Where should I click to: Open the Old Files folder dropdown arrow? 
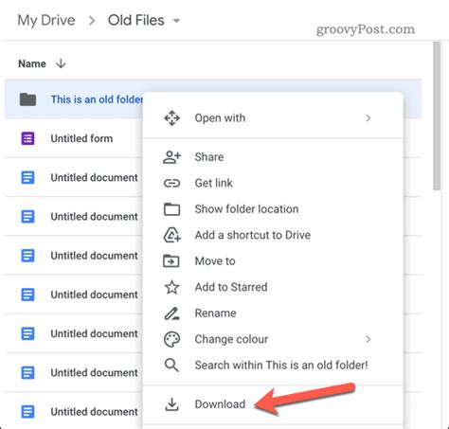pos(176,21)
